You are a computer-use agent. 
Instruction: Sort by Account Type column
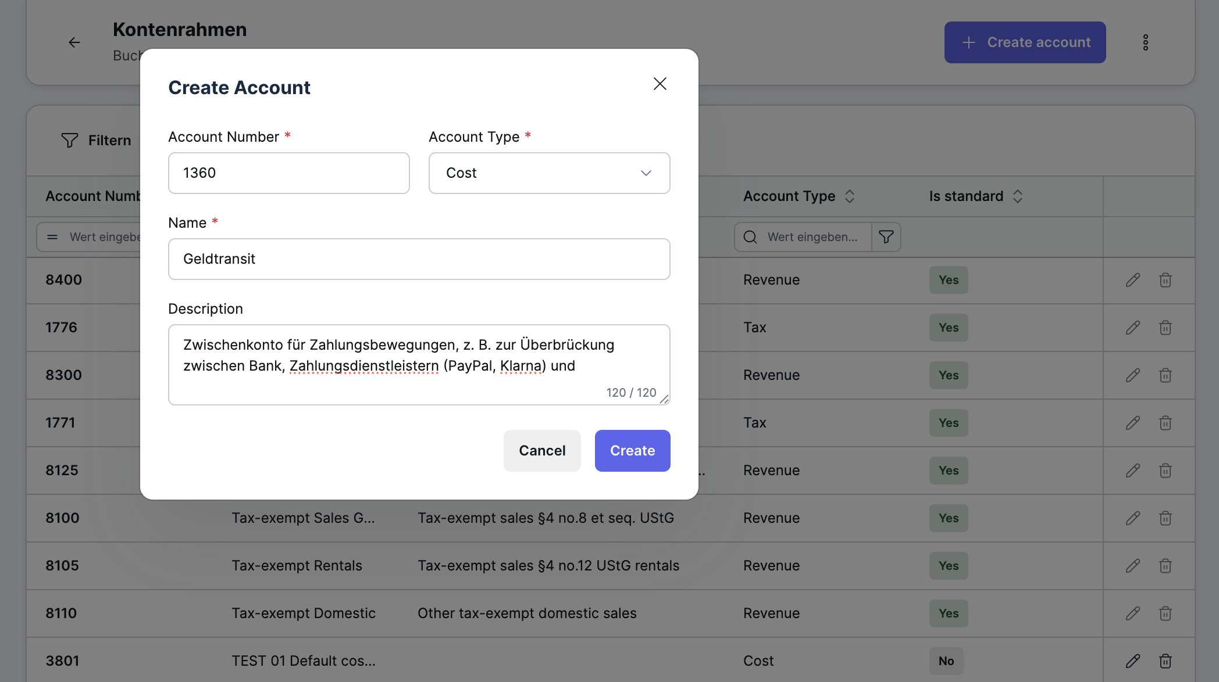click(850, 196)
